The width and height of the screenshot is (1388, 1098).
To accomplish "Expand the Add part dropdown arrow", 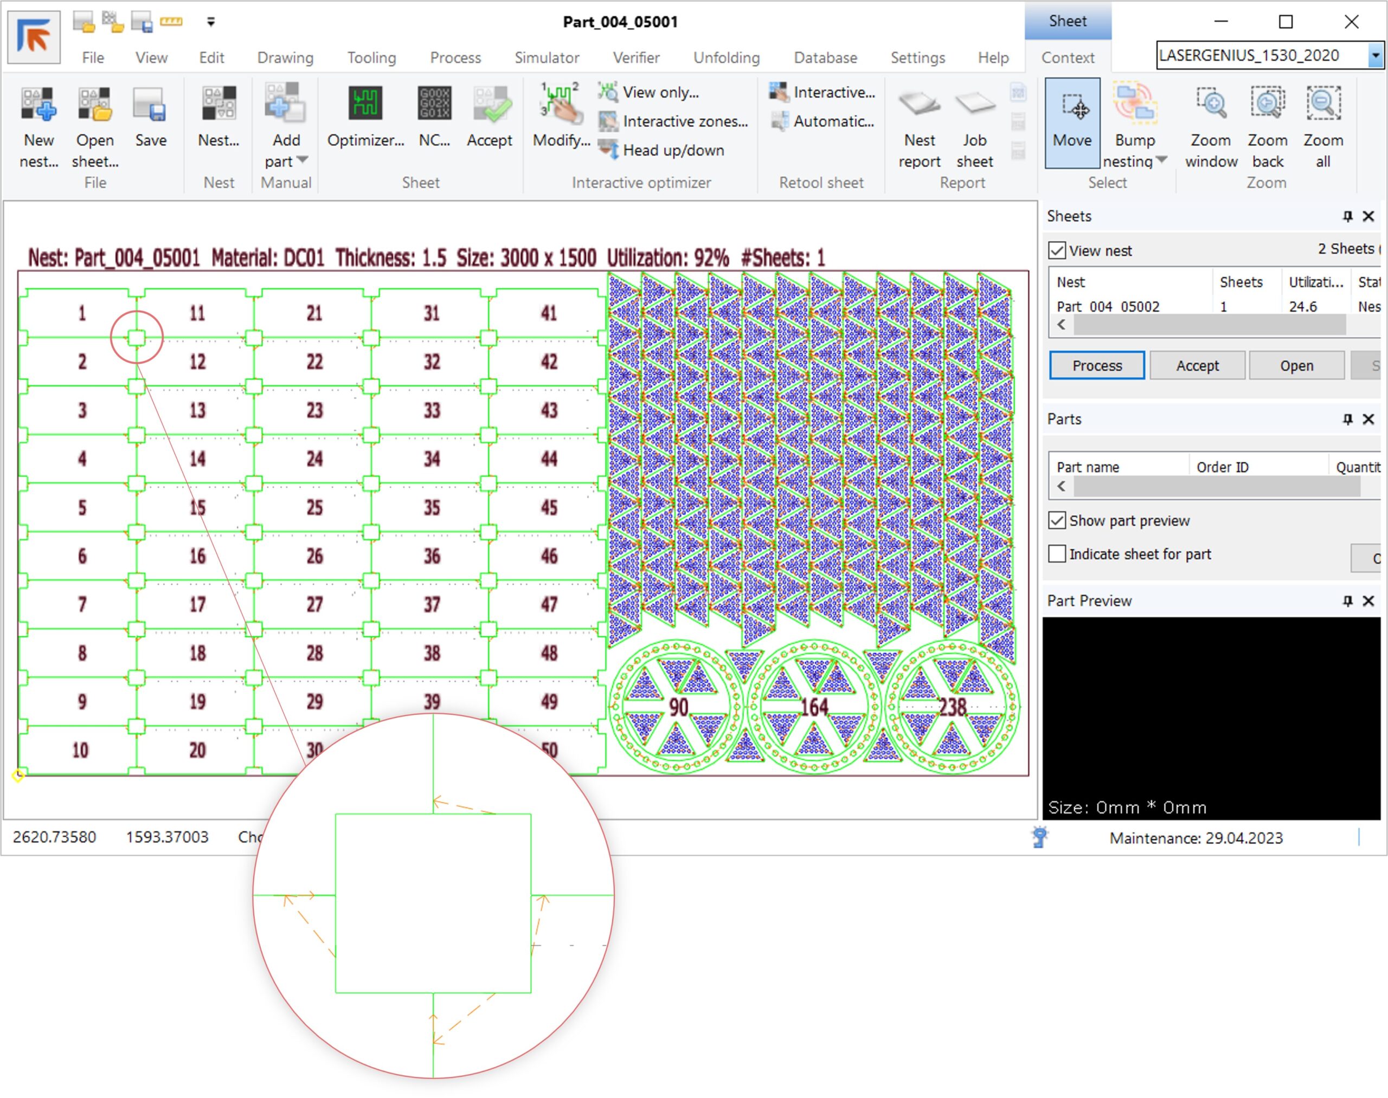I will (303, 160).
